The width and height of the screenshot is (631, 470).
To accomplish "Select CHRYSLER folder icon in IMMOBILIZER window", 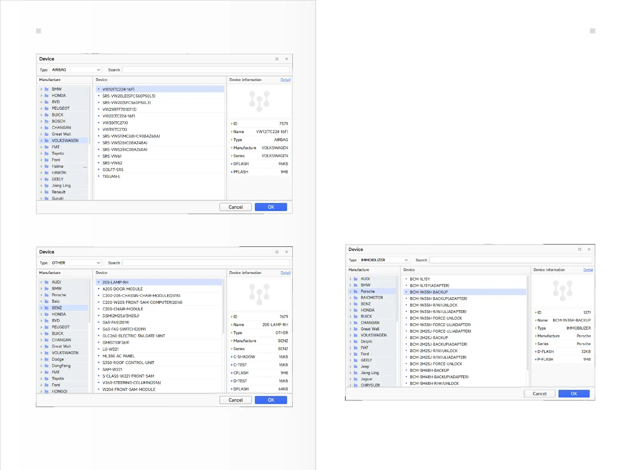I will [x=356, y=385].
